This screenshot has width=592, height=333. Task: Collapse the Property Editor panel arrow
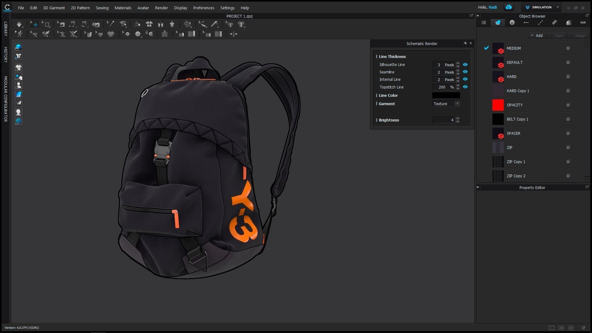[x=478, y=187]
